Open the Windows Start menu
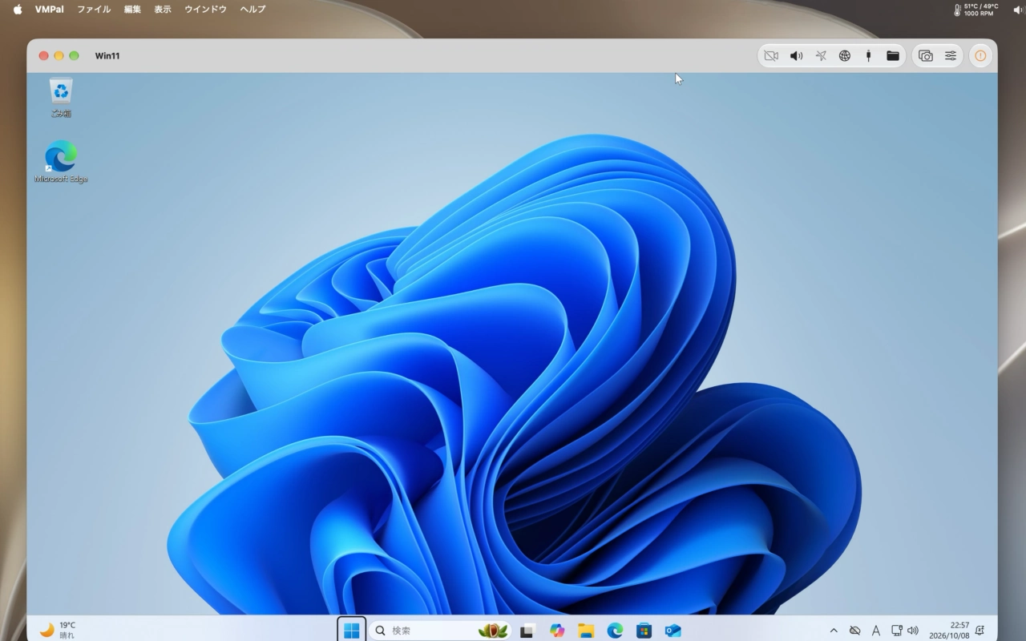The height and width of the screenshot is (641, 1026). [x=352, y=631]
